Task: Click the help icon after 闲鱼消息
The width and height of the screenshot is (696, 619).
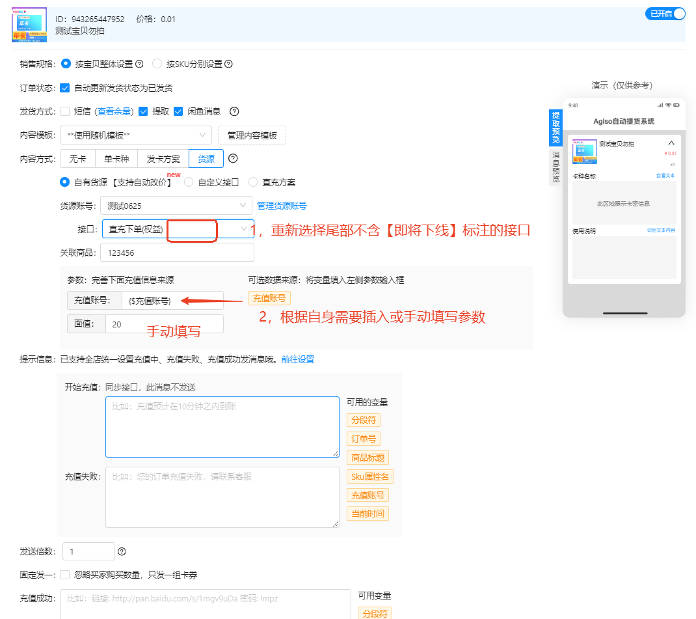Action: pos(234,111)
